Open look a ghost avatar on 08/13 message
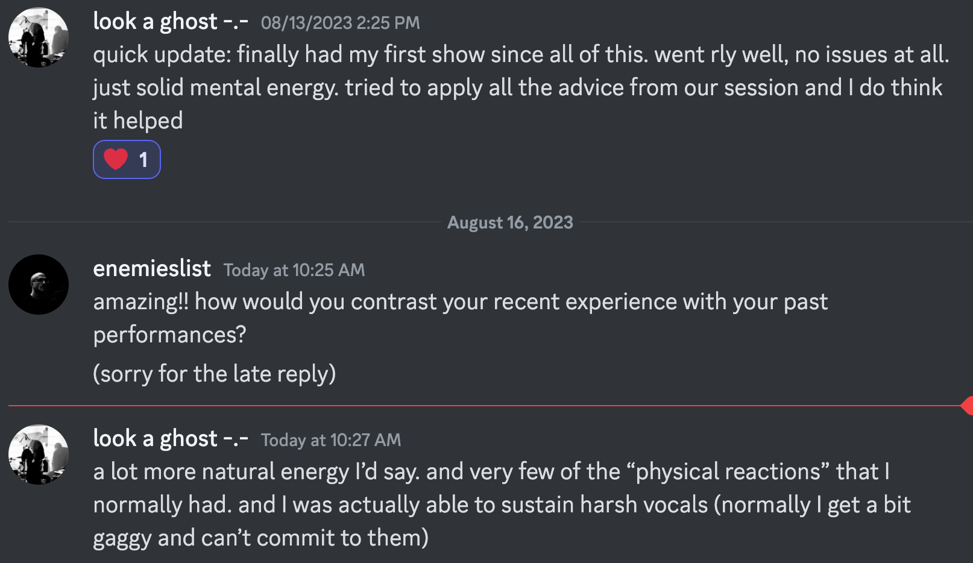Screen dimensions: 973x563 pyautogui.click(x=39, y=37)
